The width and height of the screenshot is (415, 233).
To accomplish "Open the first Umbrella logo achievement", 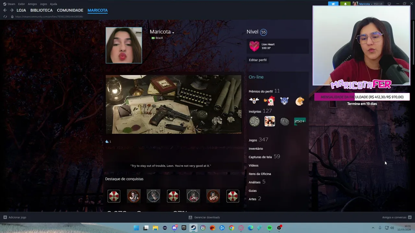I will (114, 196).
